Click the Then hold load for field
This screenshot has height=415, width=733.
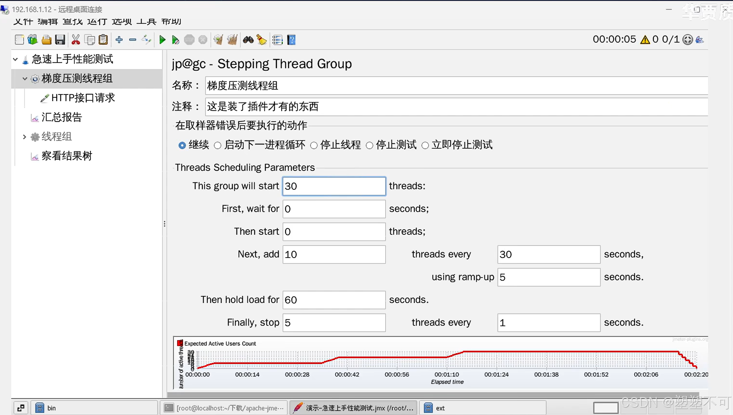(x=334, y=300)
